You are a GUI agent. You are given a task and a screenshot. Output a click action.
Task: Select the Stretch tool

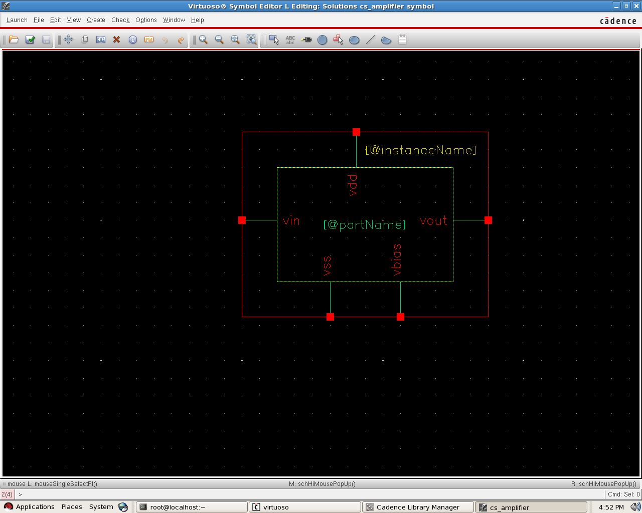coord(100,40)
